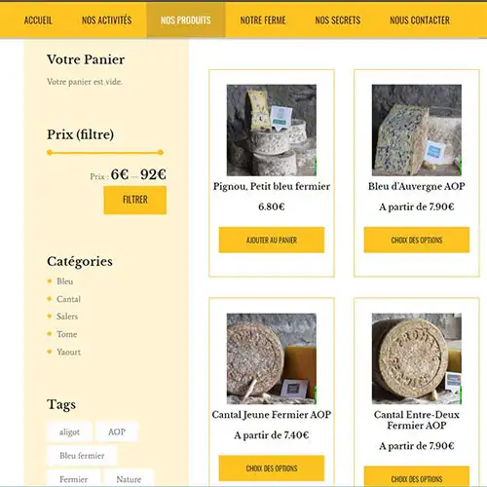Select the Bleu fermier tag
This screenshot has height=487, width=487.
82,456
